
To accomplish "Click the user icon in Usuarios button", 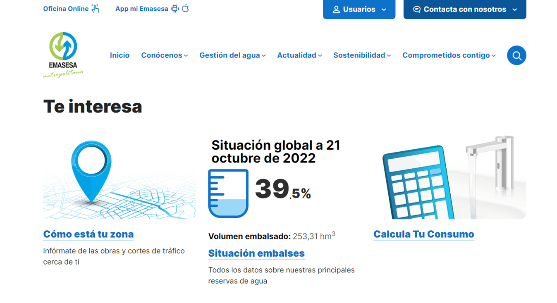I will tap(336, 10).
